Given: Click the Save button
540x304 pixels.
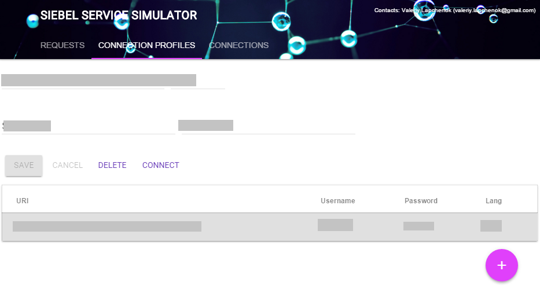Looking at the screenshot, I should click(x=24, y=166).
